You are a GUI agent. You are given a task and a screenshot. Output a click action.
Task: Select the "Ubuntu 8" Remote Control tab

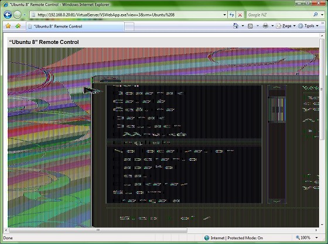pos(75,26)
